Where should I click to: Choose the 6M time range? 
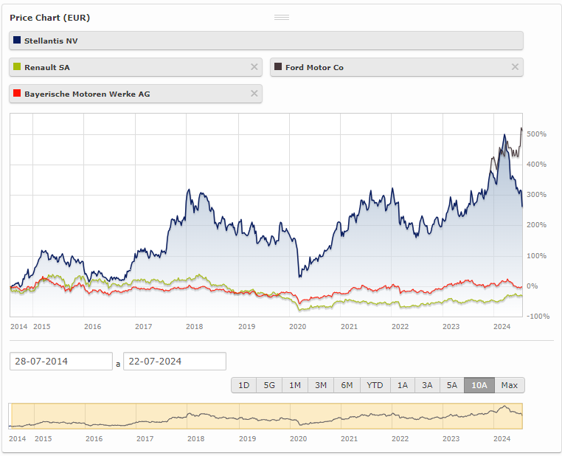click(x=347, y=385)
